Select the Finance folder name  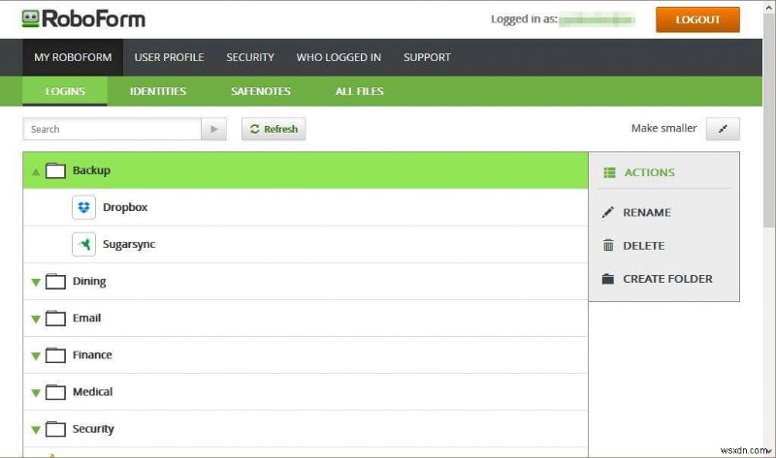(x=92, y=354)
